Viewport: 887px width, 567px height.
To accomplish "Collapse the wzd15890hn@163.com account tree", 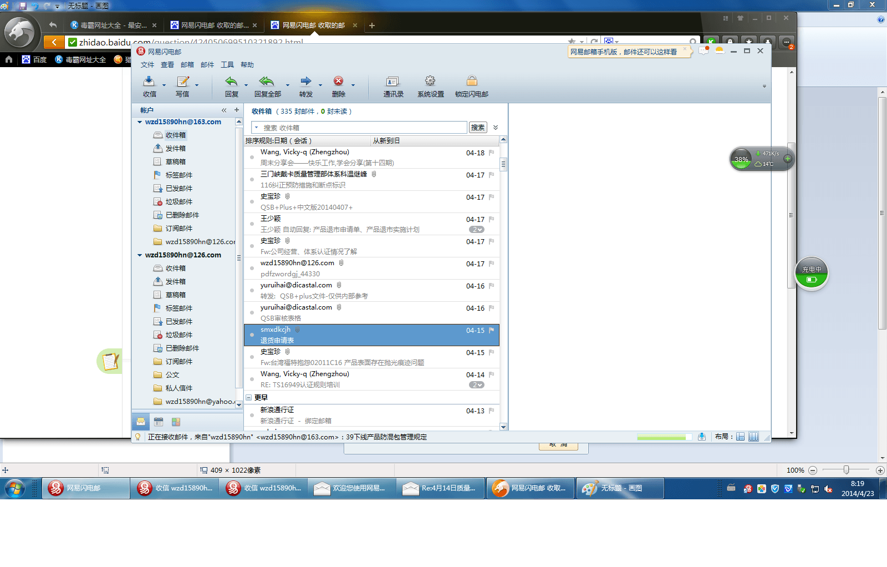I will (x=140, y=122).
